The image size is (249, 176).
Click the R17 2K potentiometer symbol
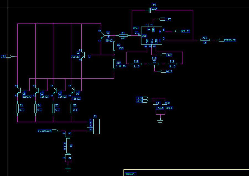click(154, 63)
